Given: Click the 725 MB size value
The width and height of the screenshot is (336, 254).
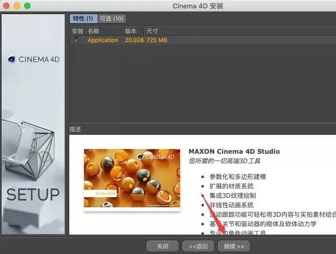Looking at the screenshot, I should pos(156,40).
